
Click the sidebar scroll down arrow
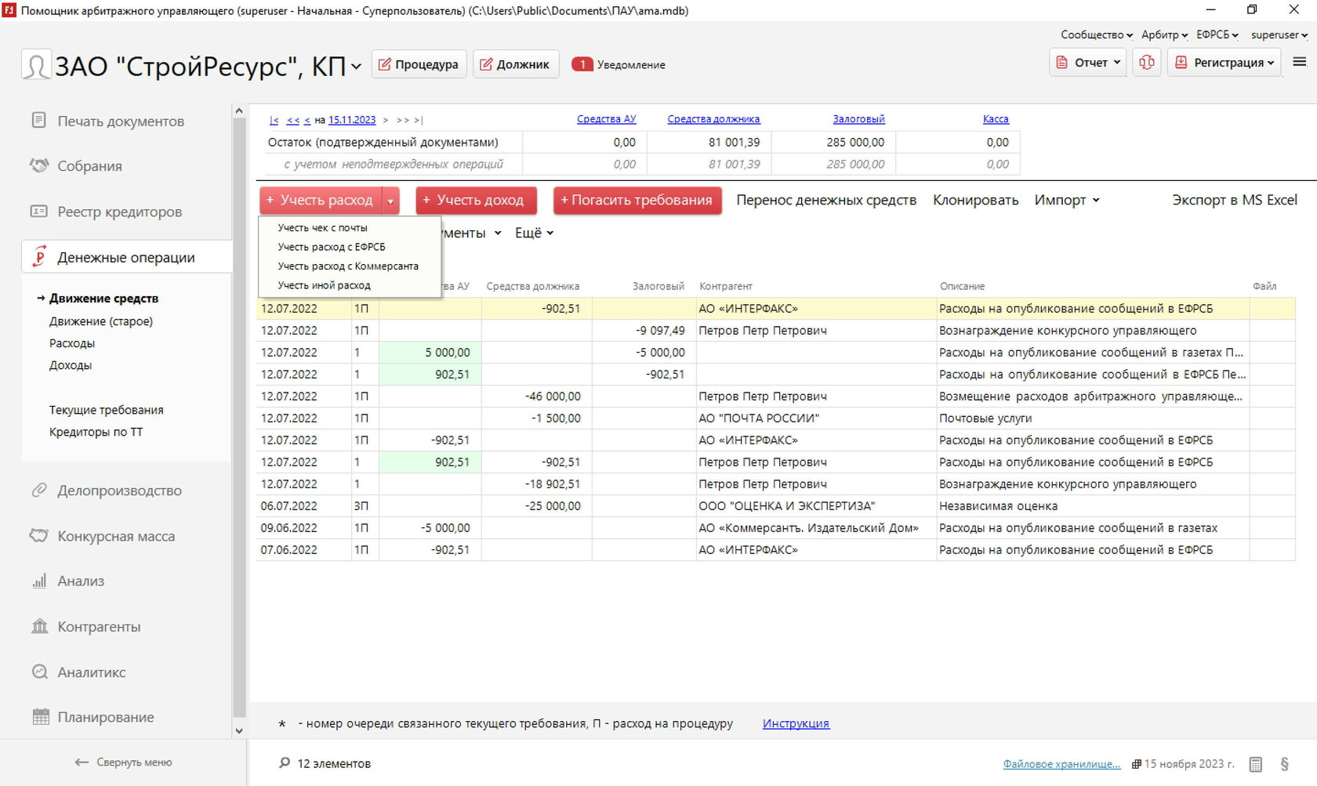pyautogui.click(x=239, y=730)
